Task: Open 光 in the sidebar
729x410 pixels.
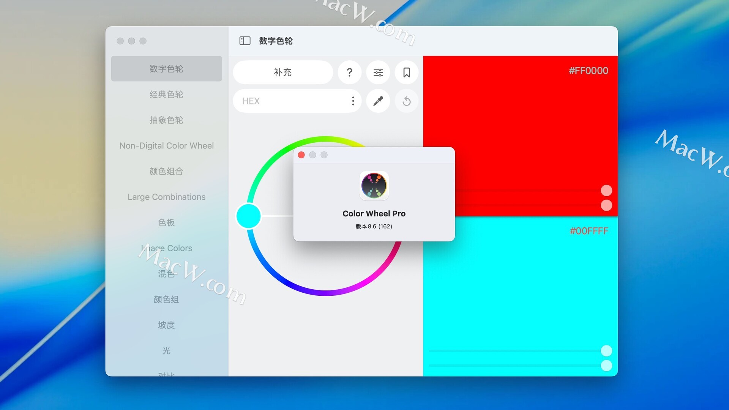Action: pyautogui.click(x=166, y=350)
